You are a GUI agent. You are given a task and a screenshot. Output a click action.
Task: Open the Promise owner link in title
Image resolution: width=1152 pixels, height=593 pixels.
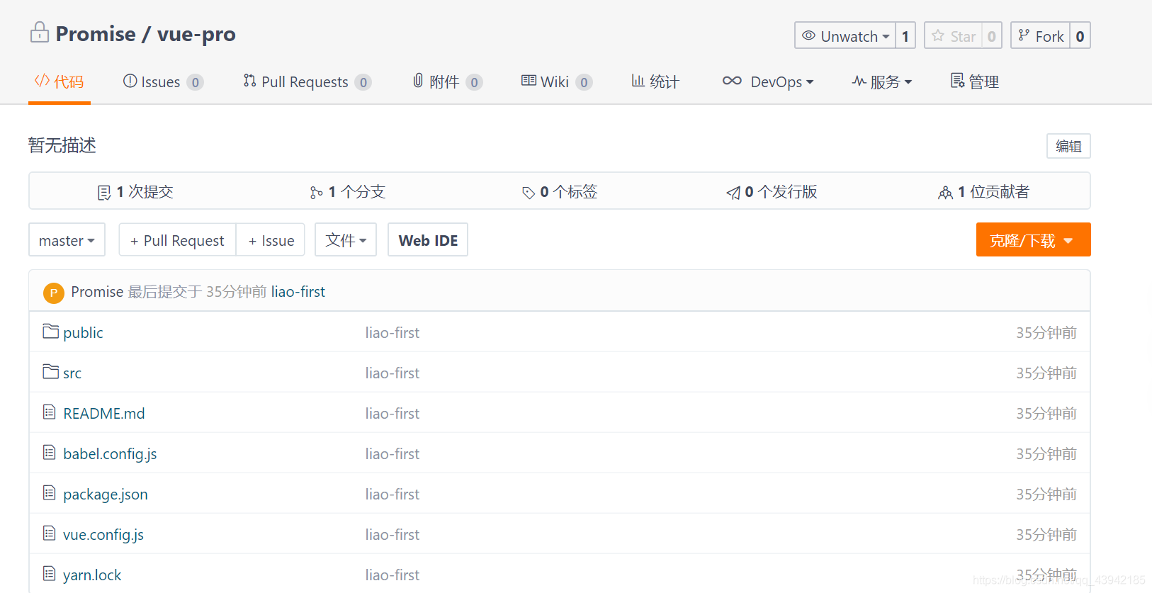(x=96, y=34)
